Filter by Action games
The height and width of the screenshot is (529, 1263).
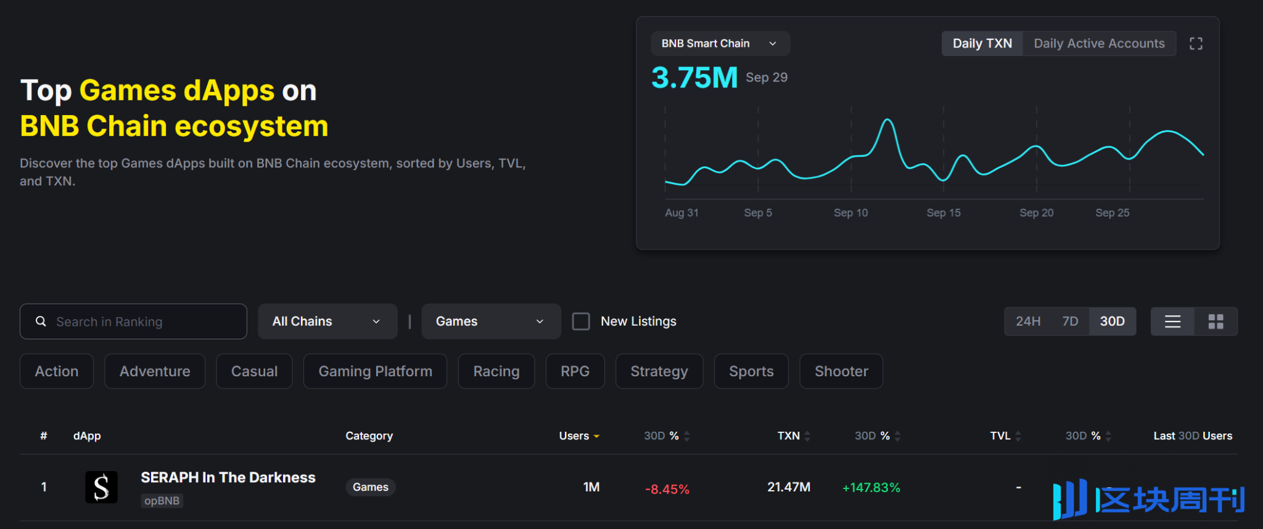click(x=57, y=371)
